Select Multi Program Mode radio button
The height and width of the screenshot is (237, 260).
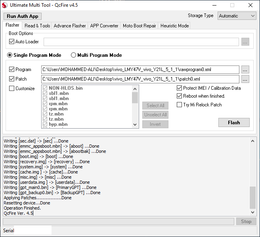73,55
